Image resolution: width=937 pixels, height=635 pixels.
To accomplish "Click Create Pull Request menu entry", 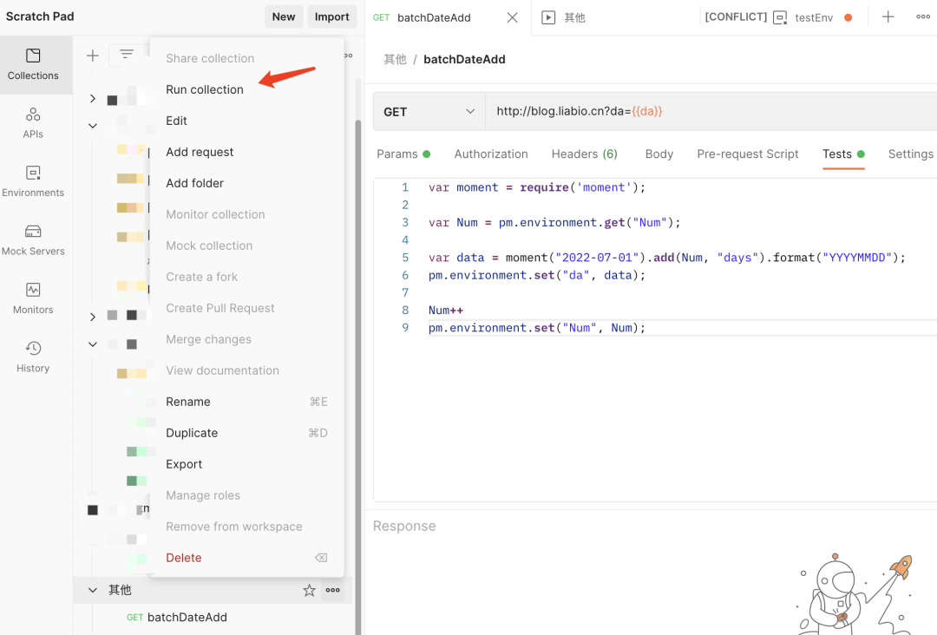I will [246, 308].
